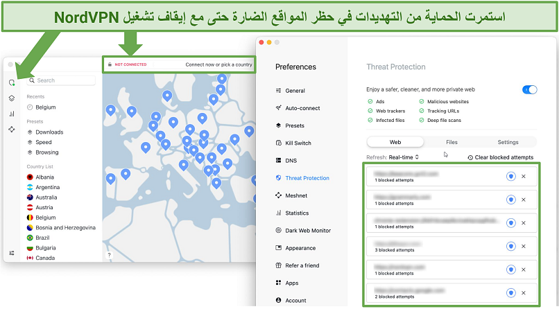Click the Austria flag icon in Country List

pyautogui.click(x=30, y=207)
